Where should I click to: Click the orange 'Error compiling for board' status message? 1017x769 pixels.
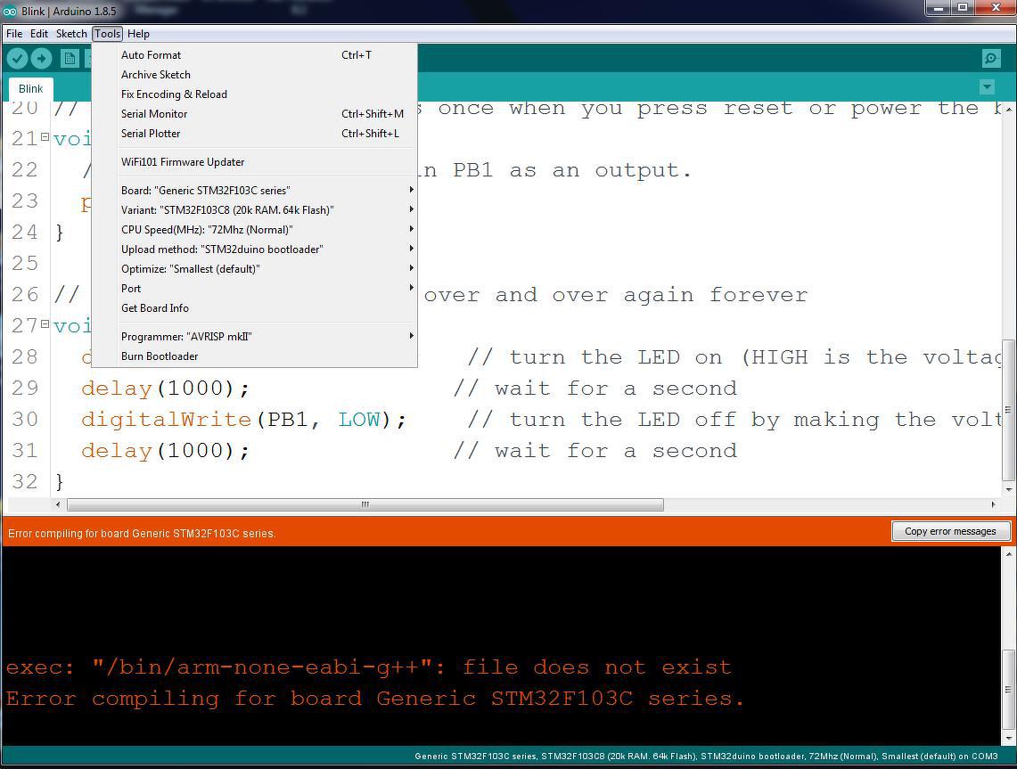(142, 534)
